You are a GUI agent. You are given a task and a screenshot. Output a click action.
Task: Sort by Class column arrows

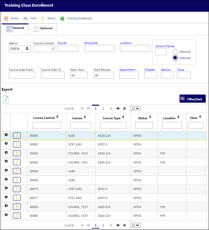click(x=200, y=117)
